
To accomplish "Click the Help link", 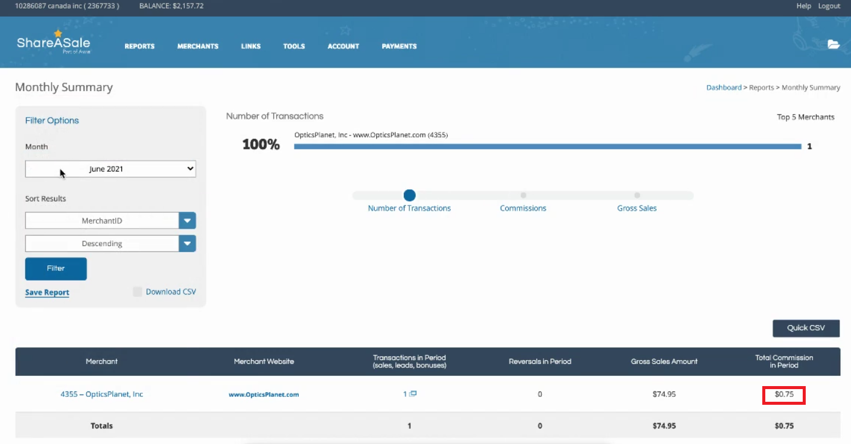I will [x=803, y=6].
